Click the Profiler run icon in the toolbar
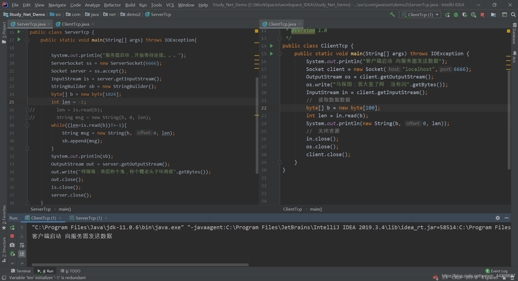The image size is (518, 281). click(473, 15)
